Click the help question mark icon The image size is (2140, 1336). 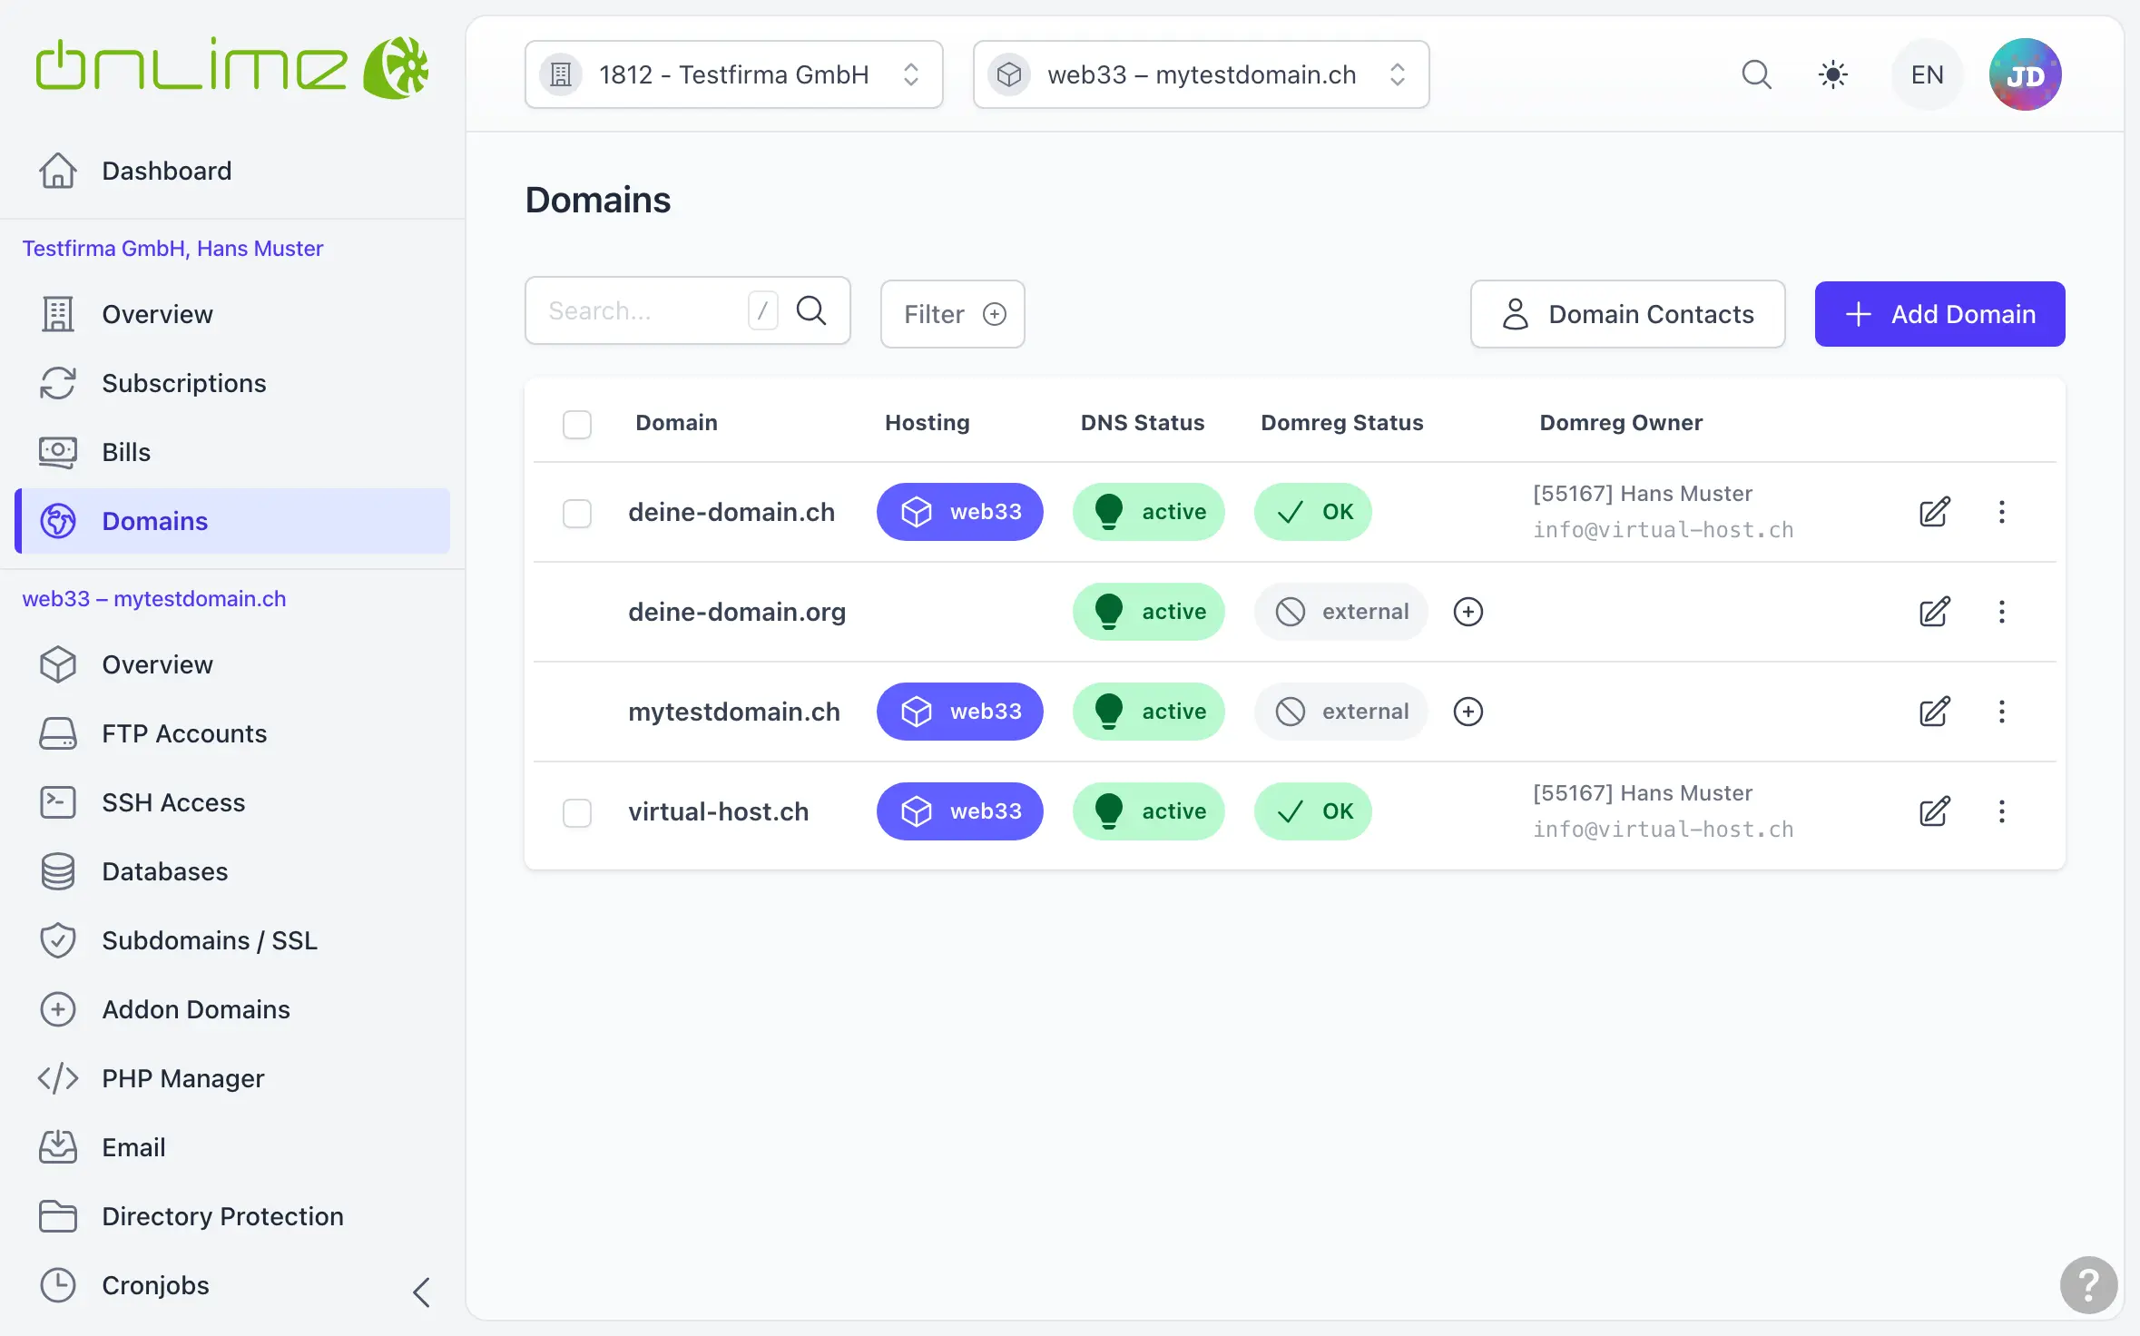coord(2088,1284)
